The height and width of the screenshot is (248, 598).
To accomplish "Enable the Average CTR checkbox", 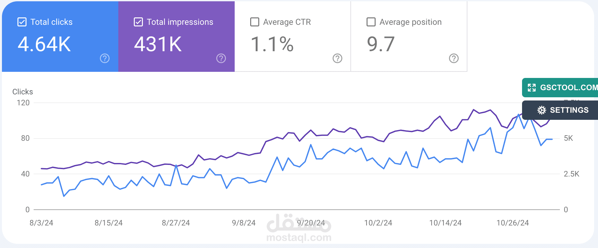I will pyautogui.click(x=255, y=22).
